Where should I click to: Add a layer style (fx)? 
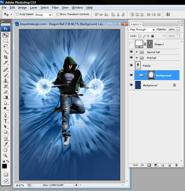(x=142, y=165)
